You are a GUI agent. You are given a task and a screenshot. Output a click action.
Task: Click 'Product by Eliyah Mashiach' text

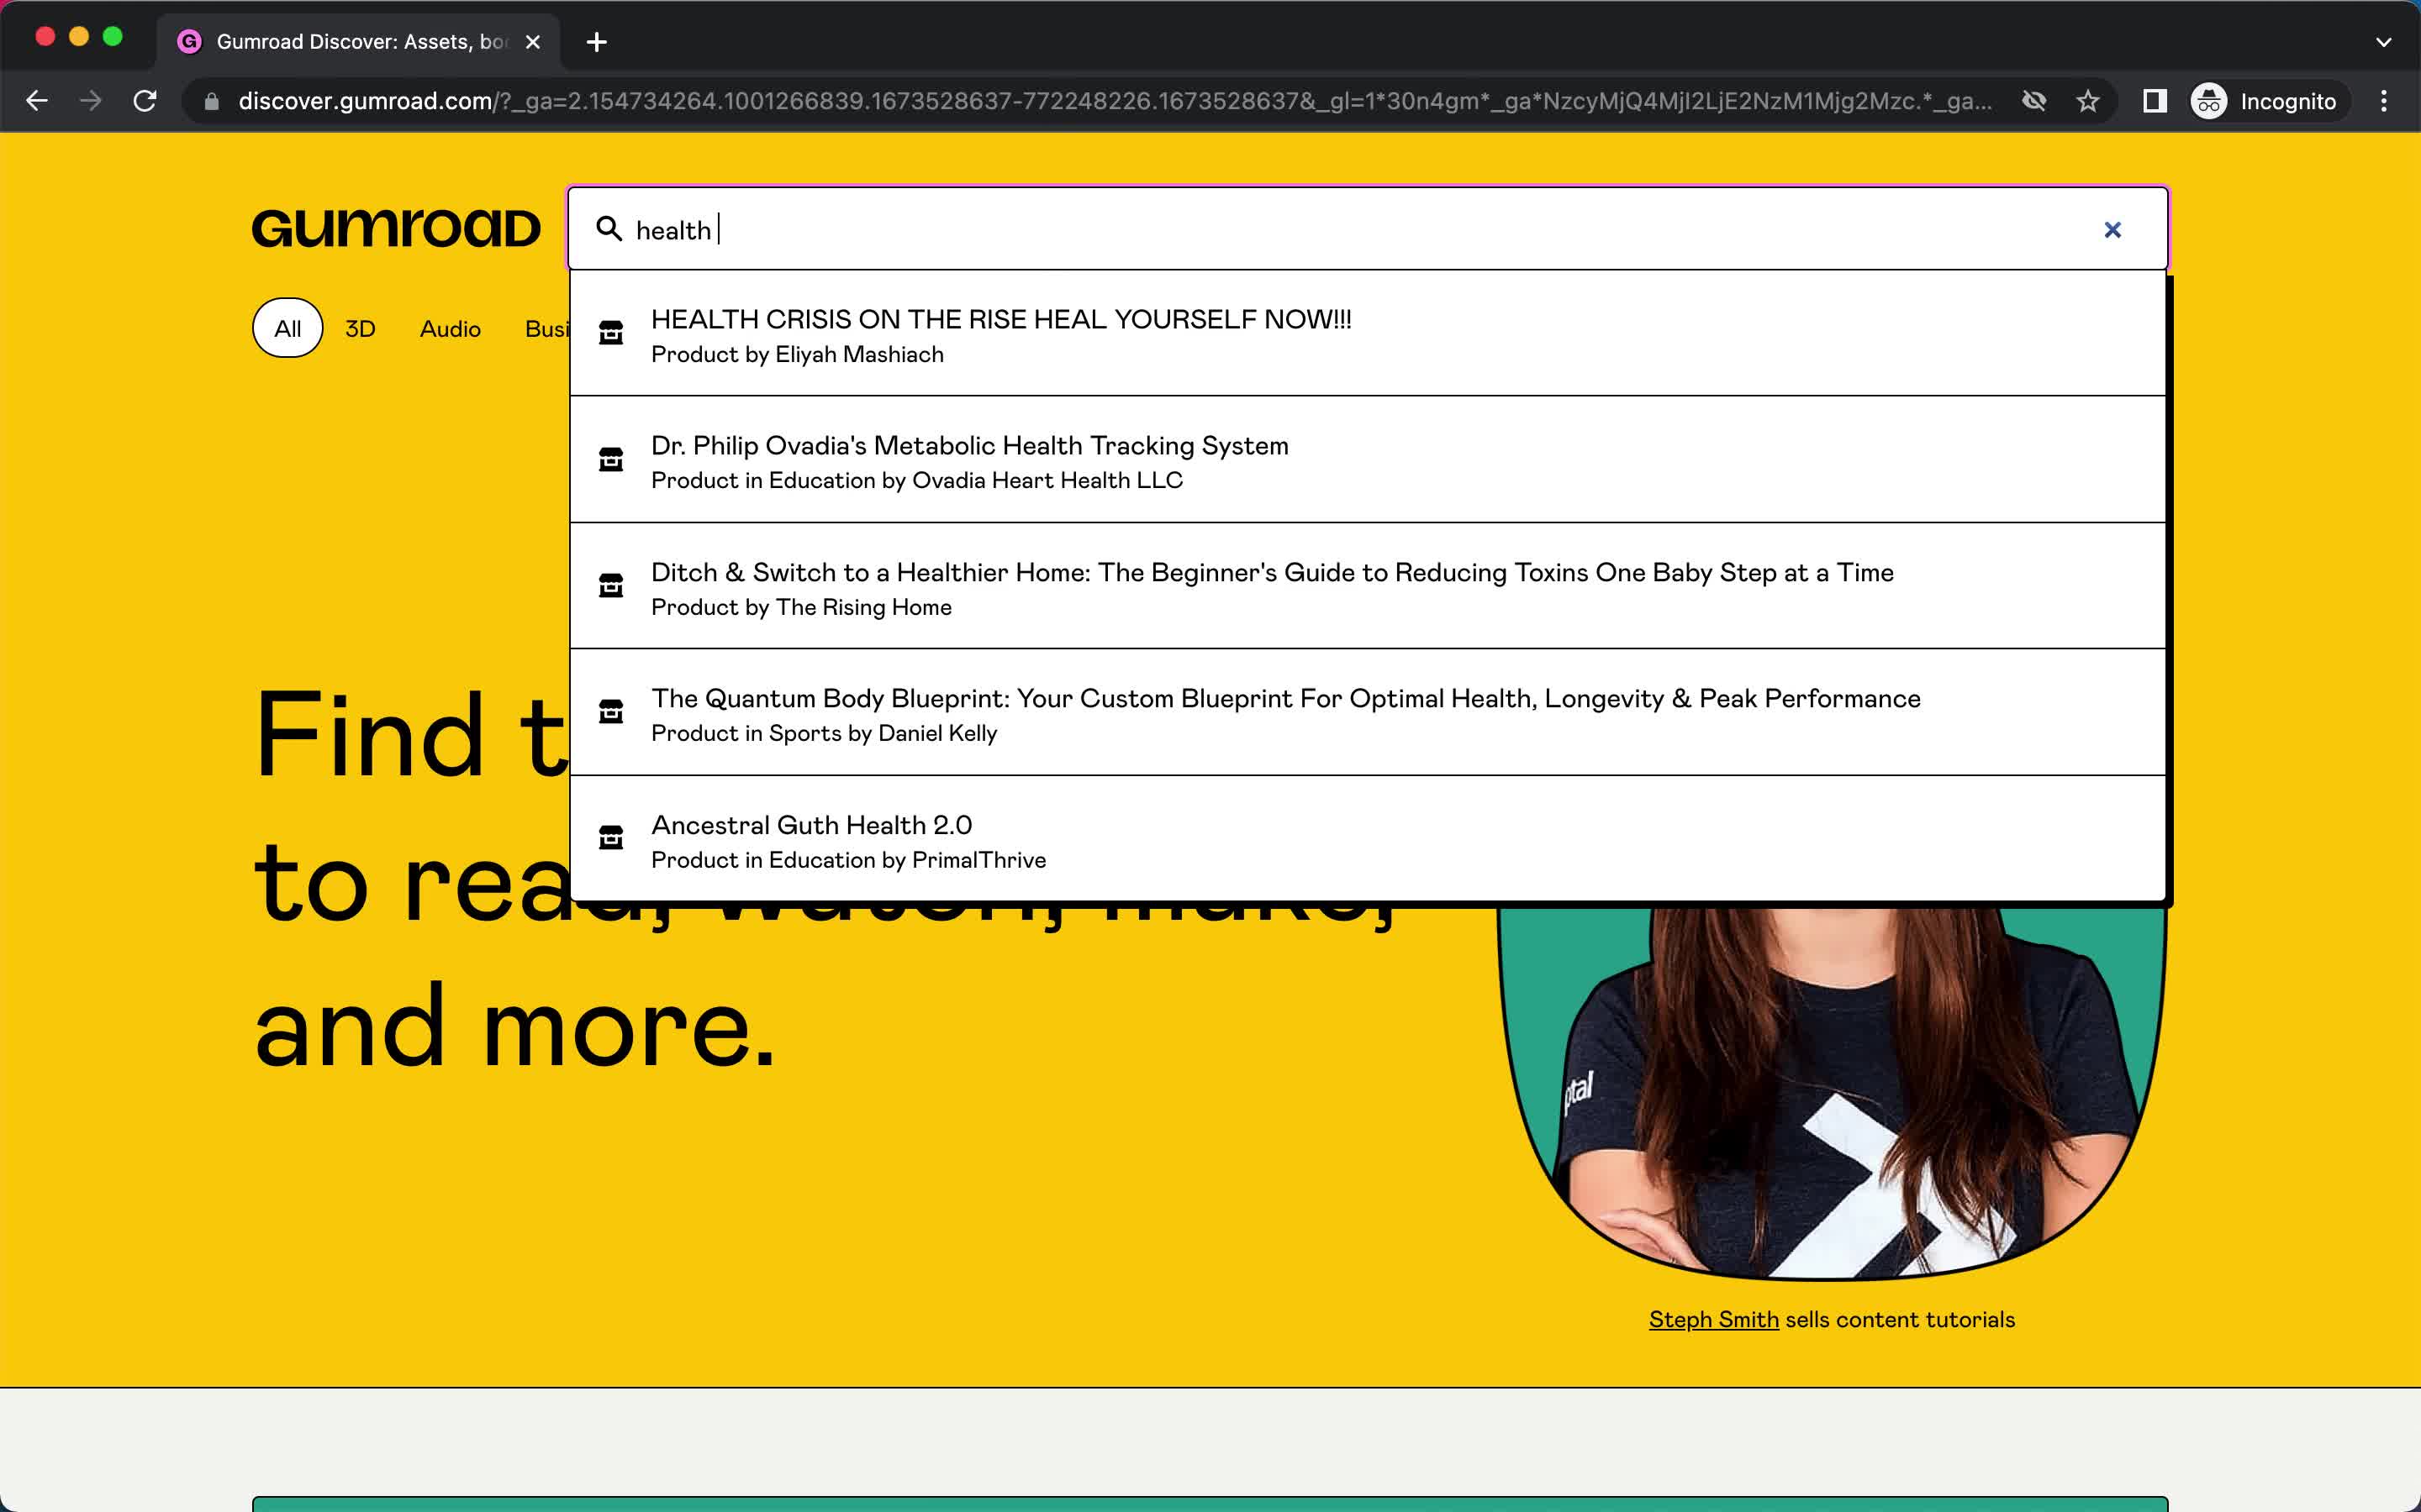[797, 355]
